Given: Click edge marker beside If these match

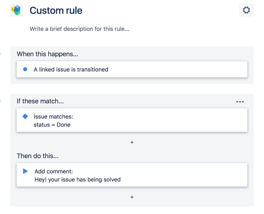Looking at the screenshot, I should (0, 101).
